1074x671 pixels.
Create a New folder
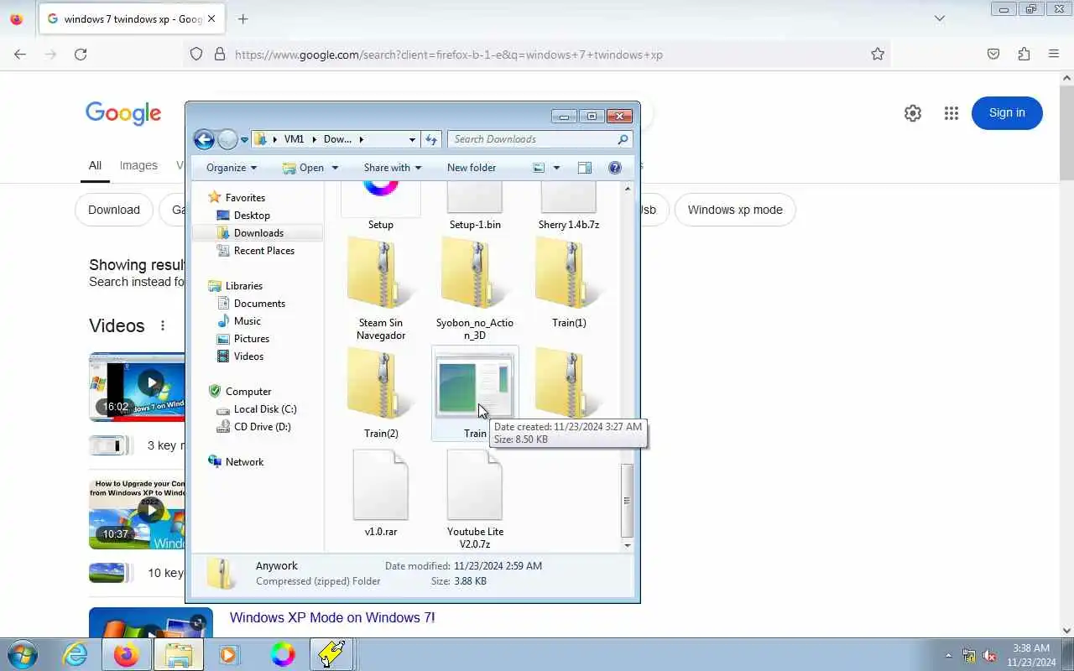click(x=472, y=168)
